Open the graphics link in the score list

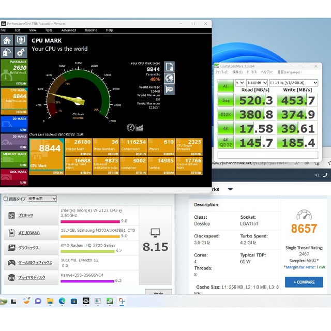pyautogui.click(x=28, y=248)
